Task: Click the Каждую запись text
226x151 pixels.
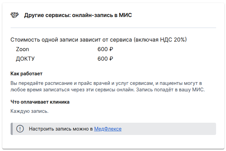Action: coord(29,111)
